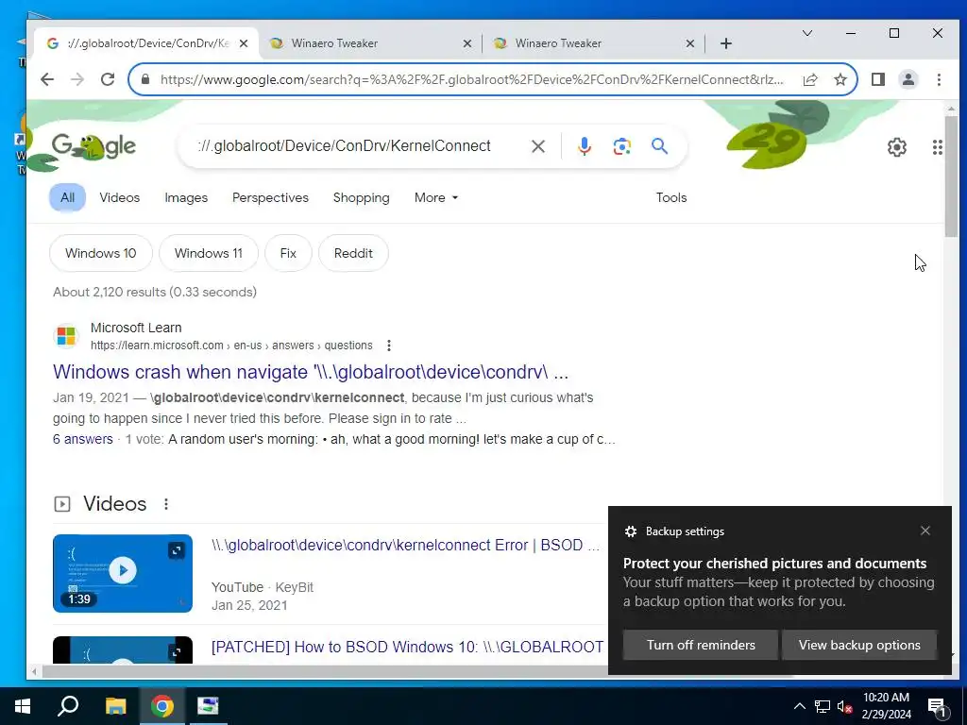Open the Videos section options menu
Viewport: 967px width, 725px height.
tap(166, 504)
